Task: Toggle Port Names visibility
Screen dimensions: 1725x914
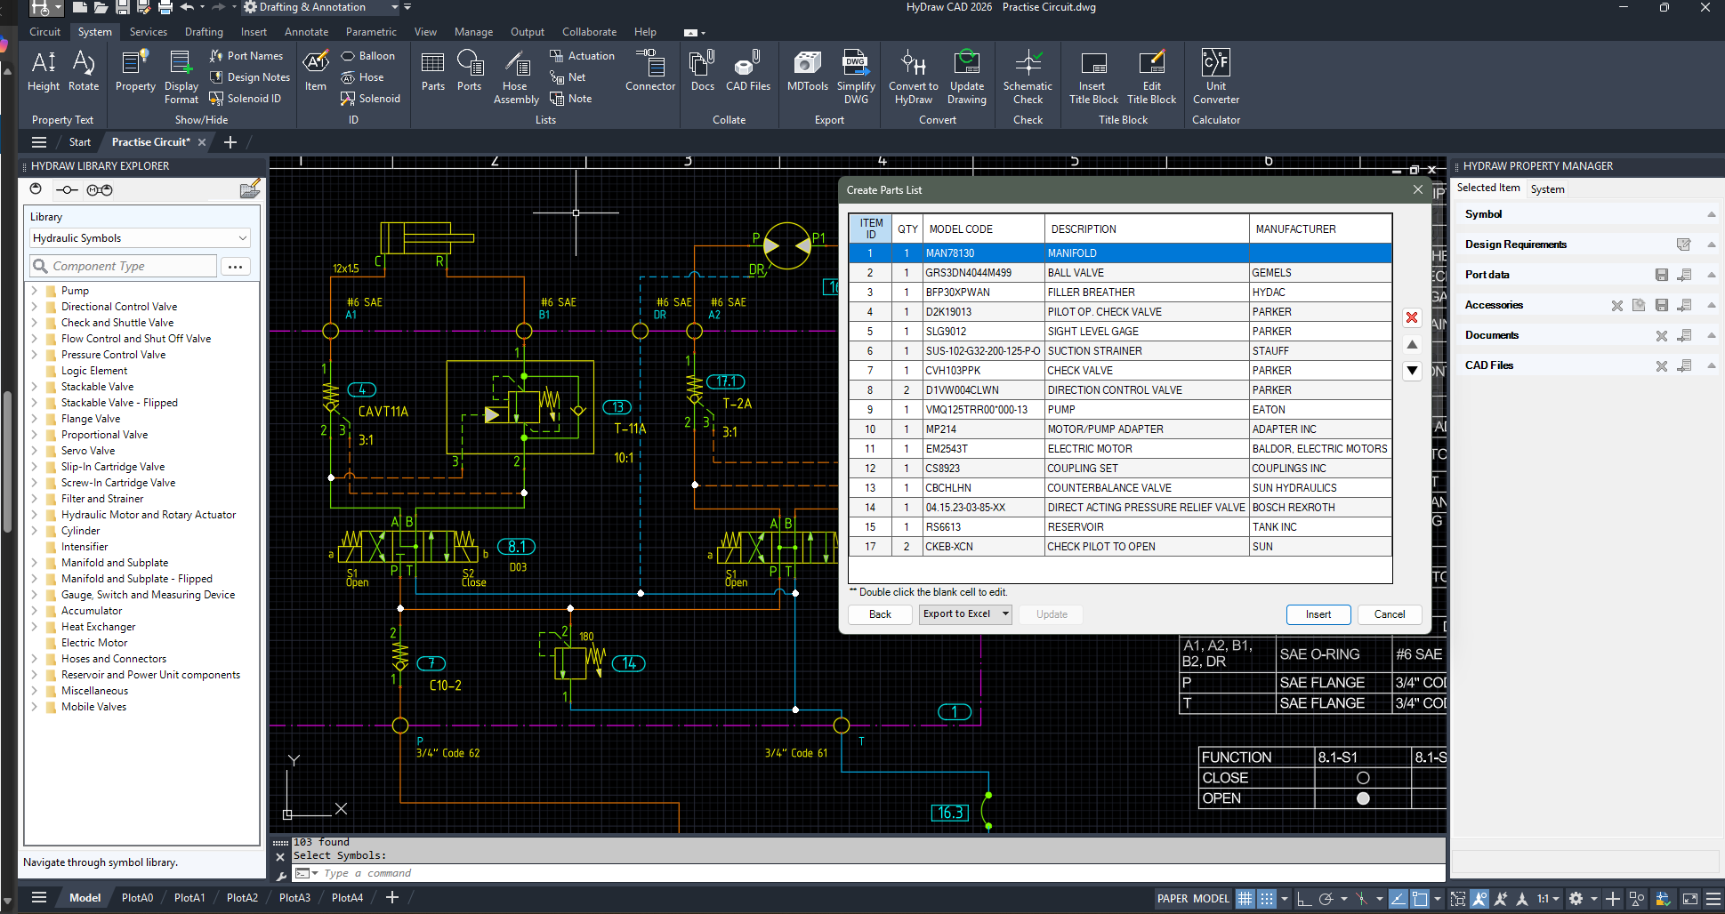Action: (x=246, y=56)
